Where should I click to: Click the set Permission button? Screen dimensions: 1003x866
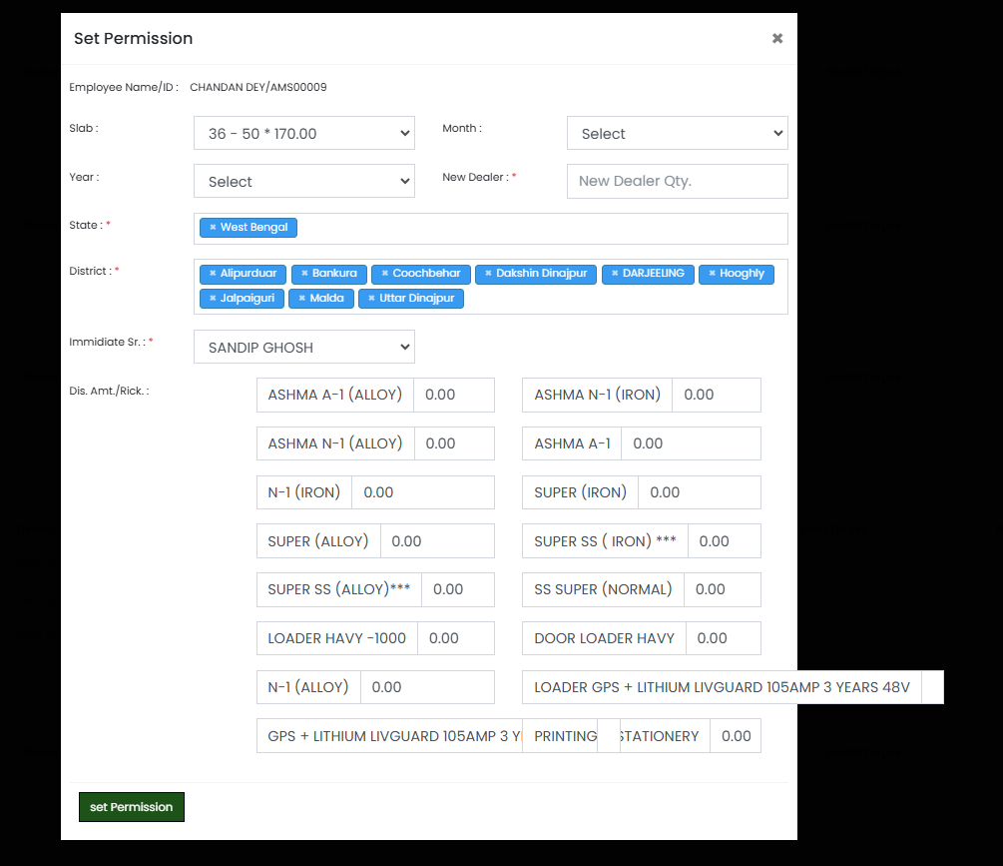(x=132, y=807)
